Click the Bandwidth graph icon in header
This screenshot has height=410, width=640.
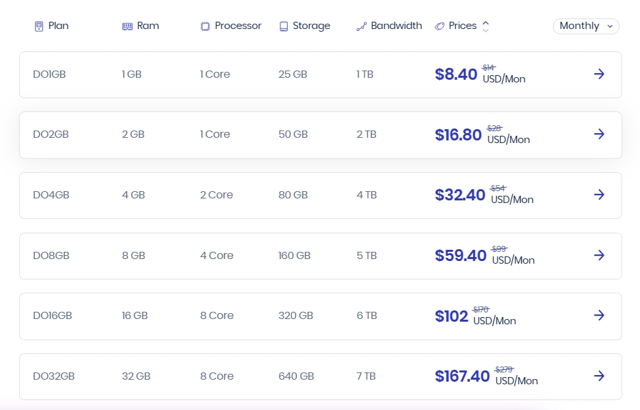pyautogui.click(x=361, y=26)
